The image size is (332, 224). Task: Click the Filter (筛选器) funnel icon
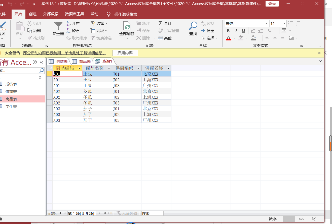click(58, 26)
